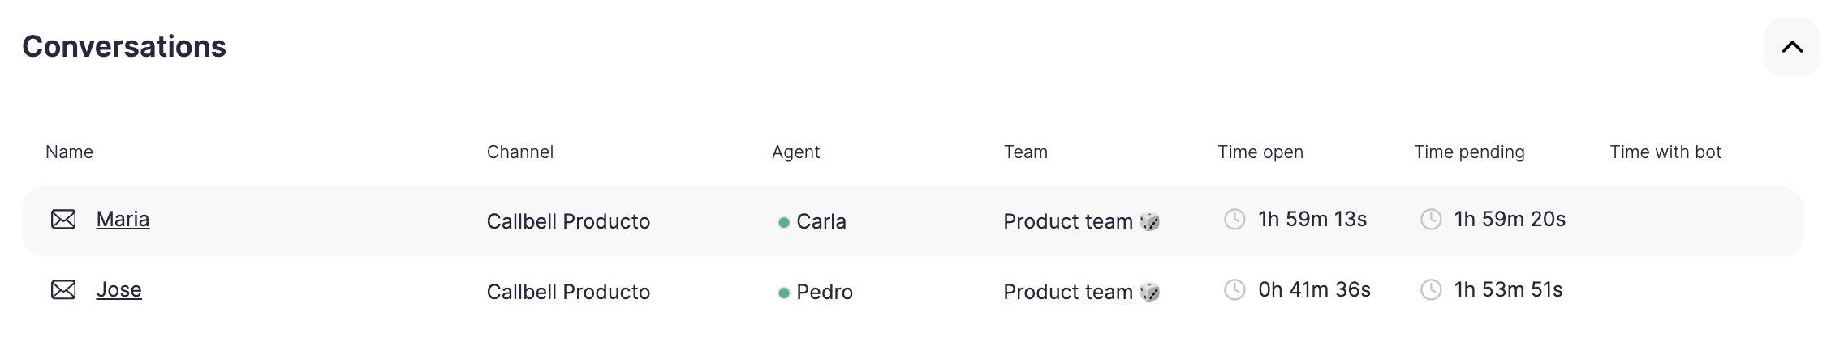Screen dimensions: 1844x355
Task: Click the Channel column header
Action: (519, 152)
